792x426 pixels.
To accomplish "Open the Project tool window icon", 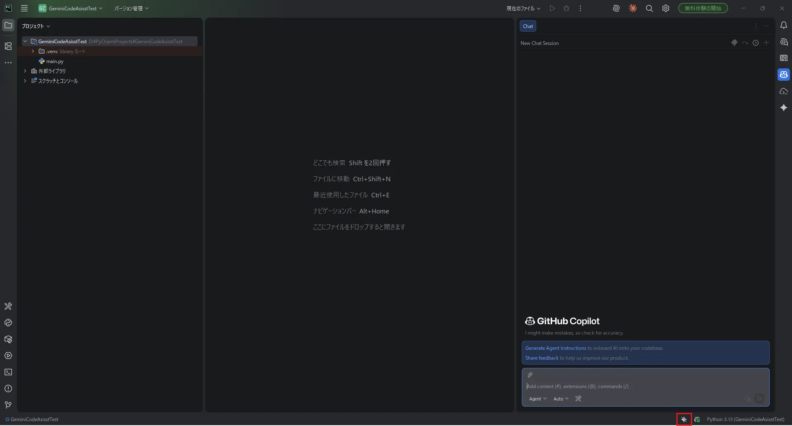I will click(8, 25).
